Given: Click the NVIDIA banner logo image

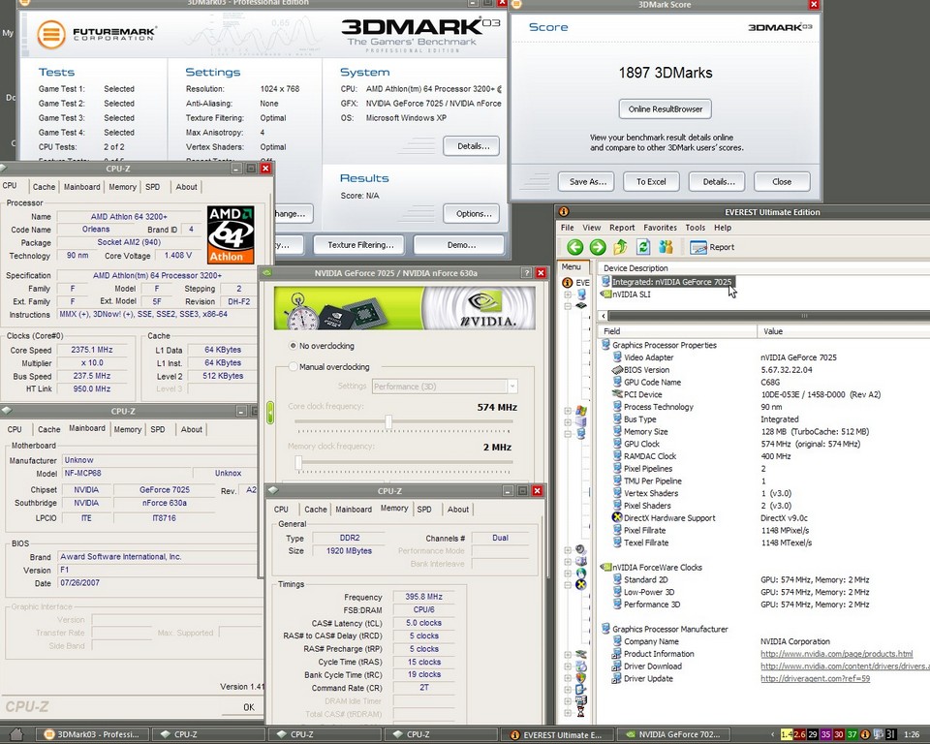Looking at the screenshot, I should (x=405, y=308).
